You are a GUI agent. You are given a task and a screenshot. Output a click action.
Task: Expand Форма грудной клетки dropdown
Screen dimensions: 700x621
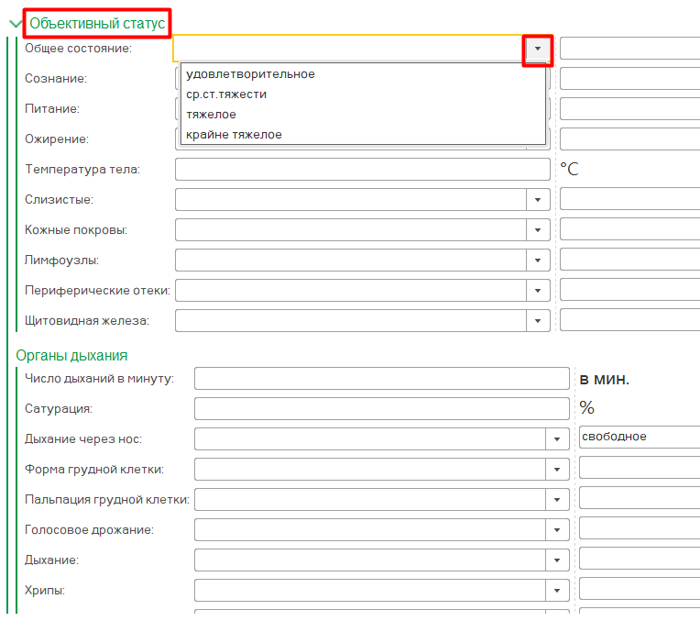557,470
